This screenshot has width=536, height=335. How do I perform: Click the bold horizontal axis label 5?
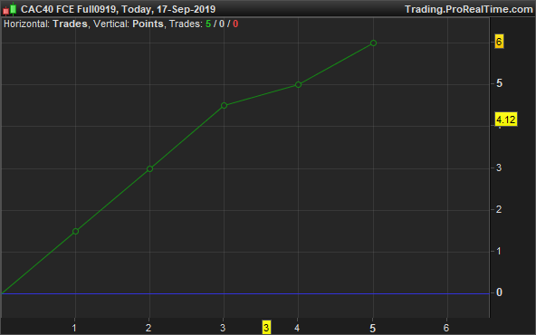pos(373,329)
